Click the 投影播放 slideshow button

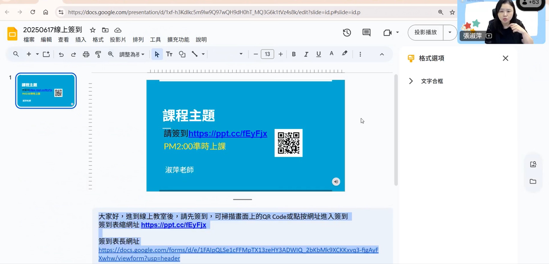[x=426, y=32]
